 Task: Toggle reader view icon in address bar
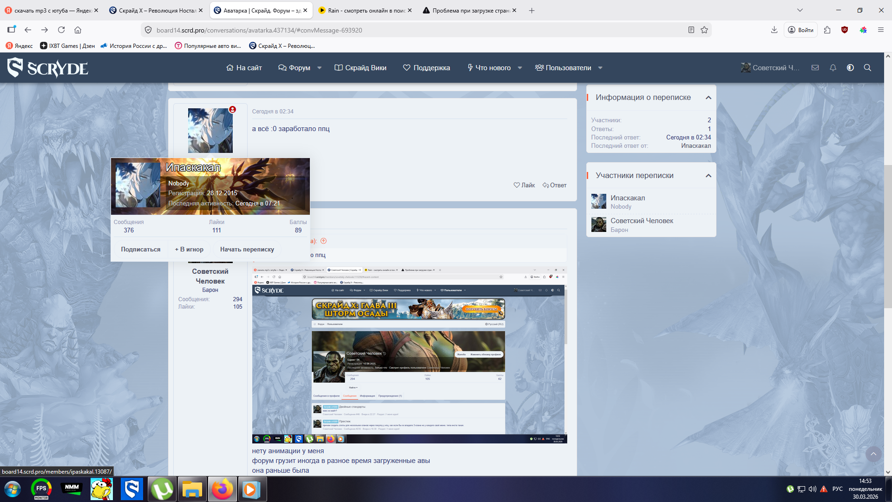point(691,30)
